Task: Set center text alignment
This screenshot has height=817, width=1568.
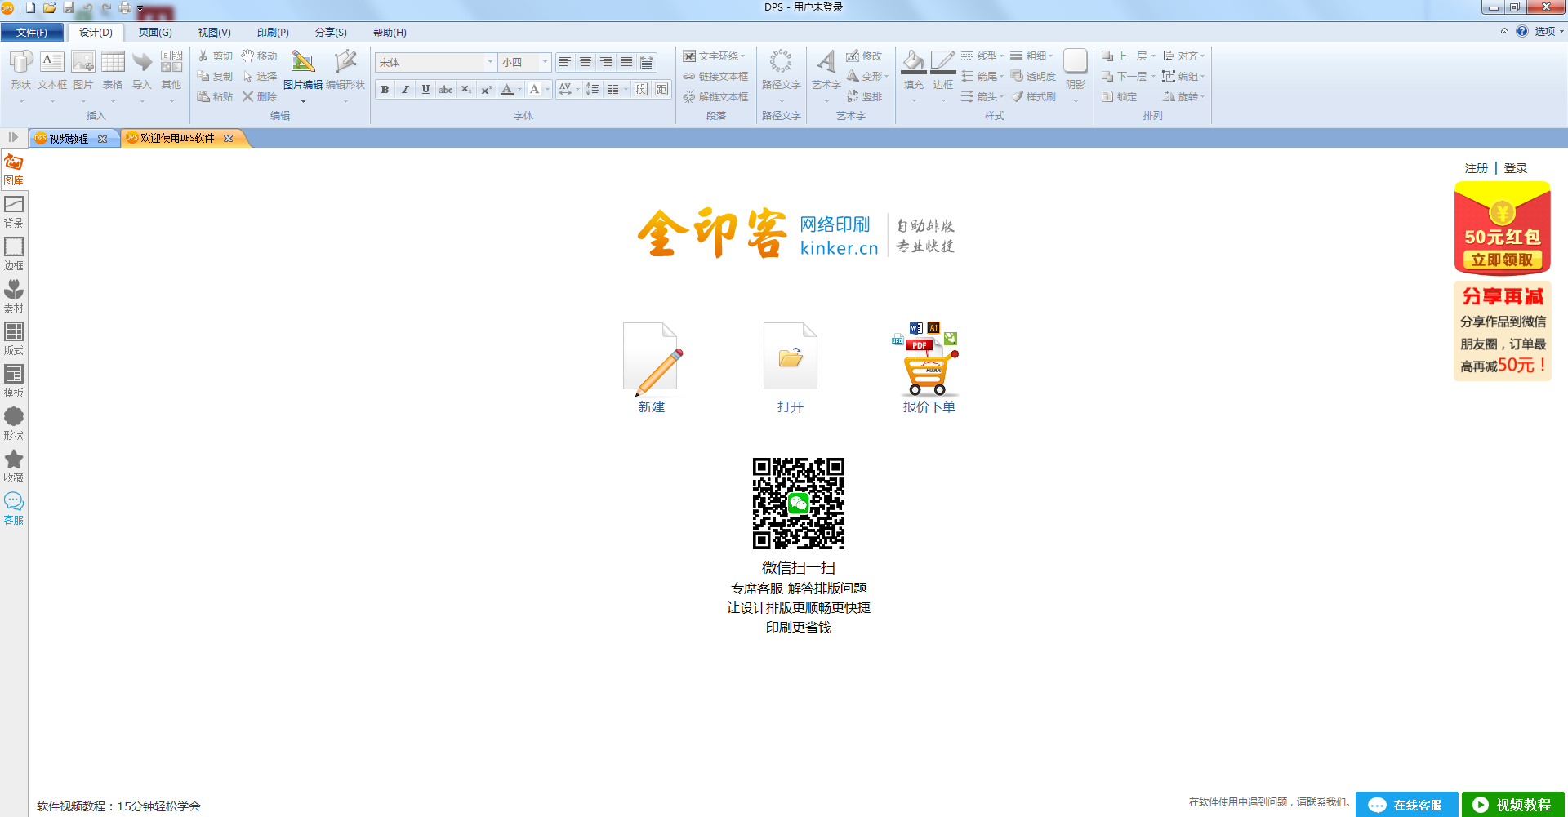Action: [x=586, y=62]
